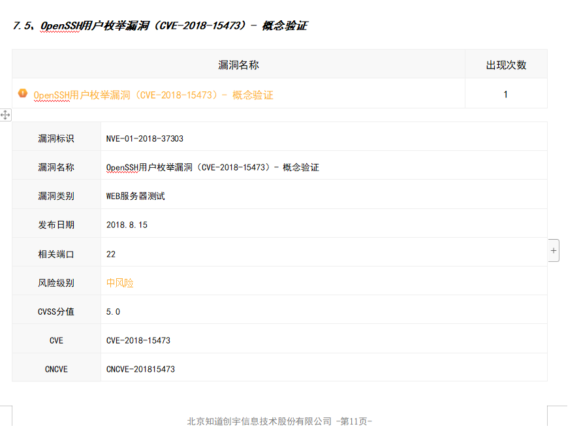Click the CNCVE row label
This screenshot has height=435, width=581.
56,370
